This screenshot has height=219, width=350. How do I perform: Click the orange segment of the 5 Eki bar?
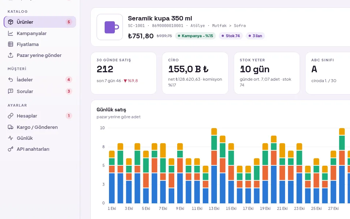pos(146,181)
